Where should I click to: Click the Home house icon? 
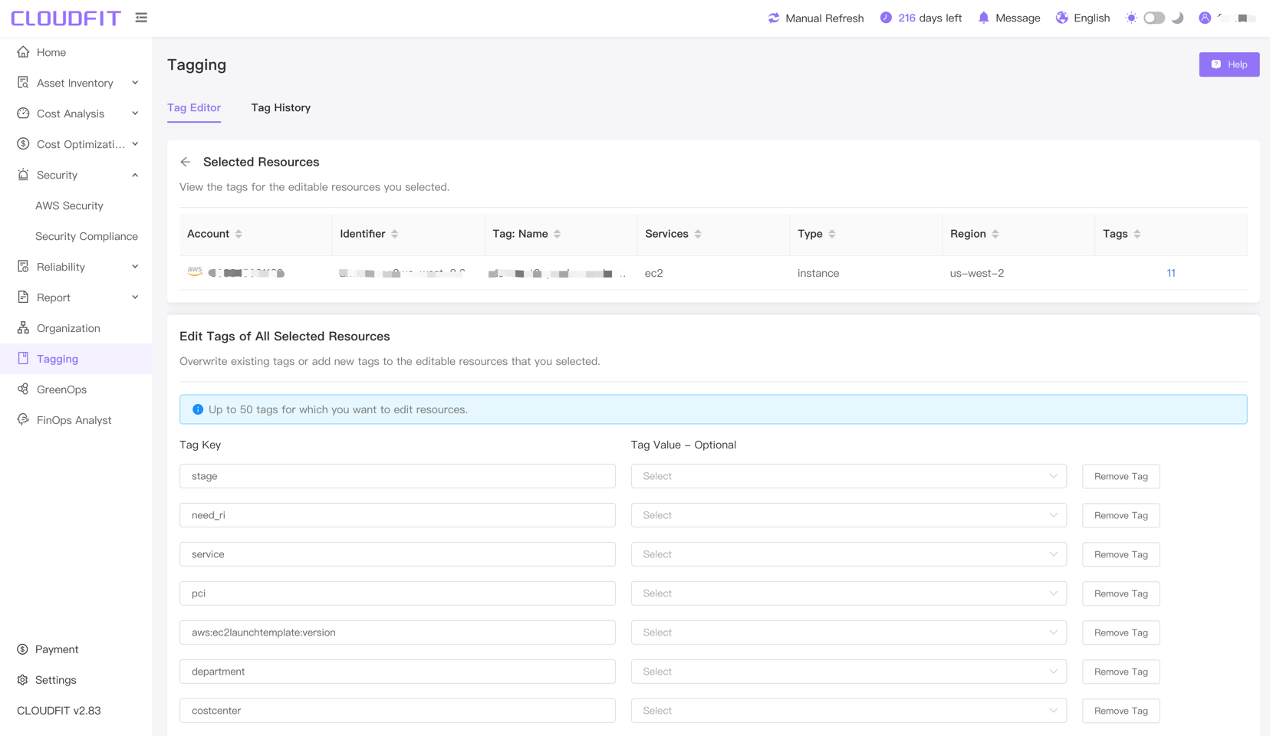[23, 52]
